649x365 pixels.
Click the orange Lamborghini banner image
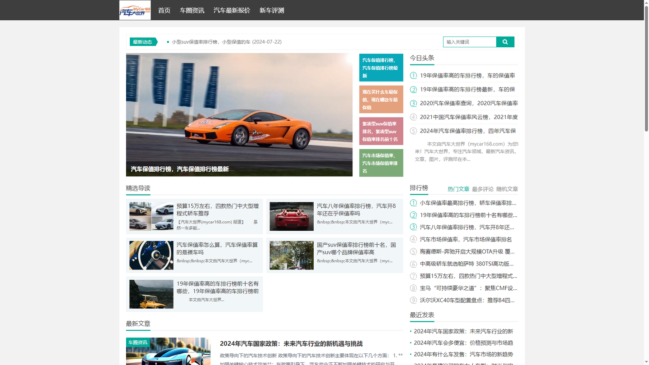(239, 114)
